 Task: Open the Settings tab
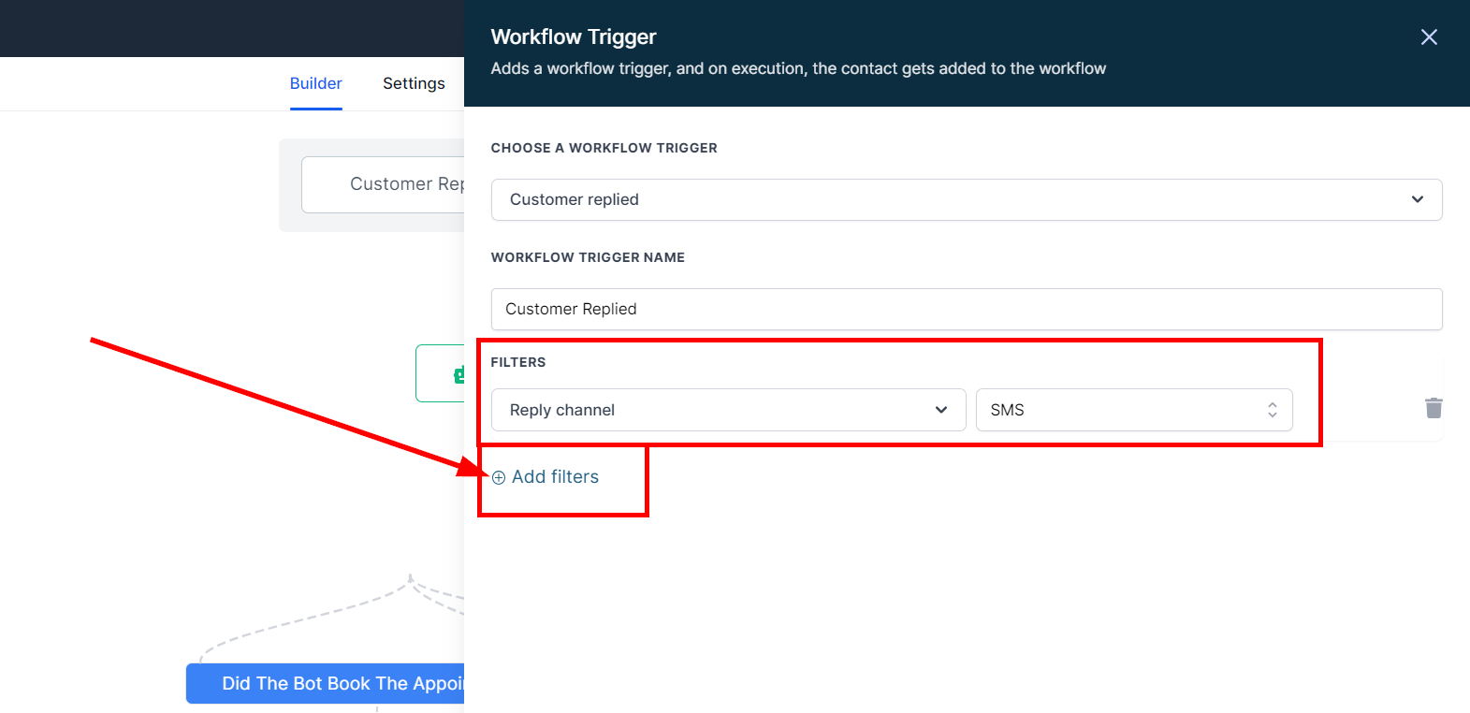tap(414, 83)
